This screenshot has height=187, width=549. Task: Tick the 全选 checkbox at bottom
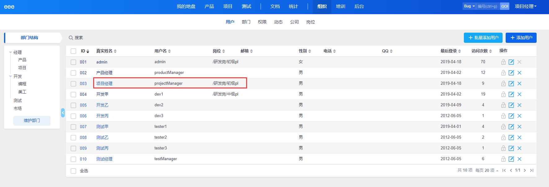pos(73,171)
